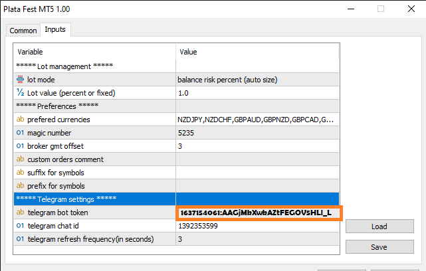Close the Plata Fest MT5 dialog
This screenshot has height=271, width=426.
click(411, 9)
